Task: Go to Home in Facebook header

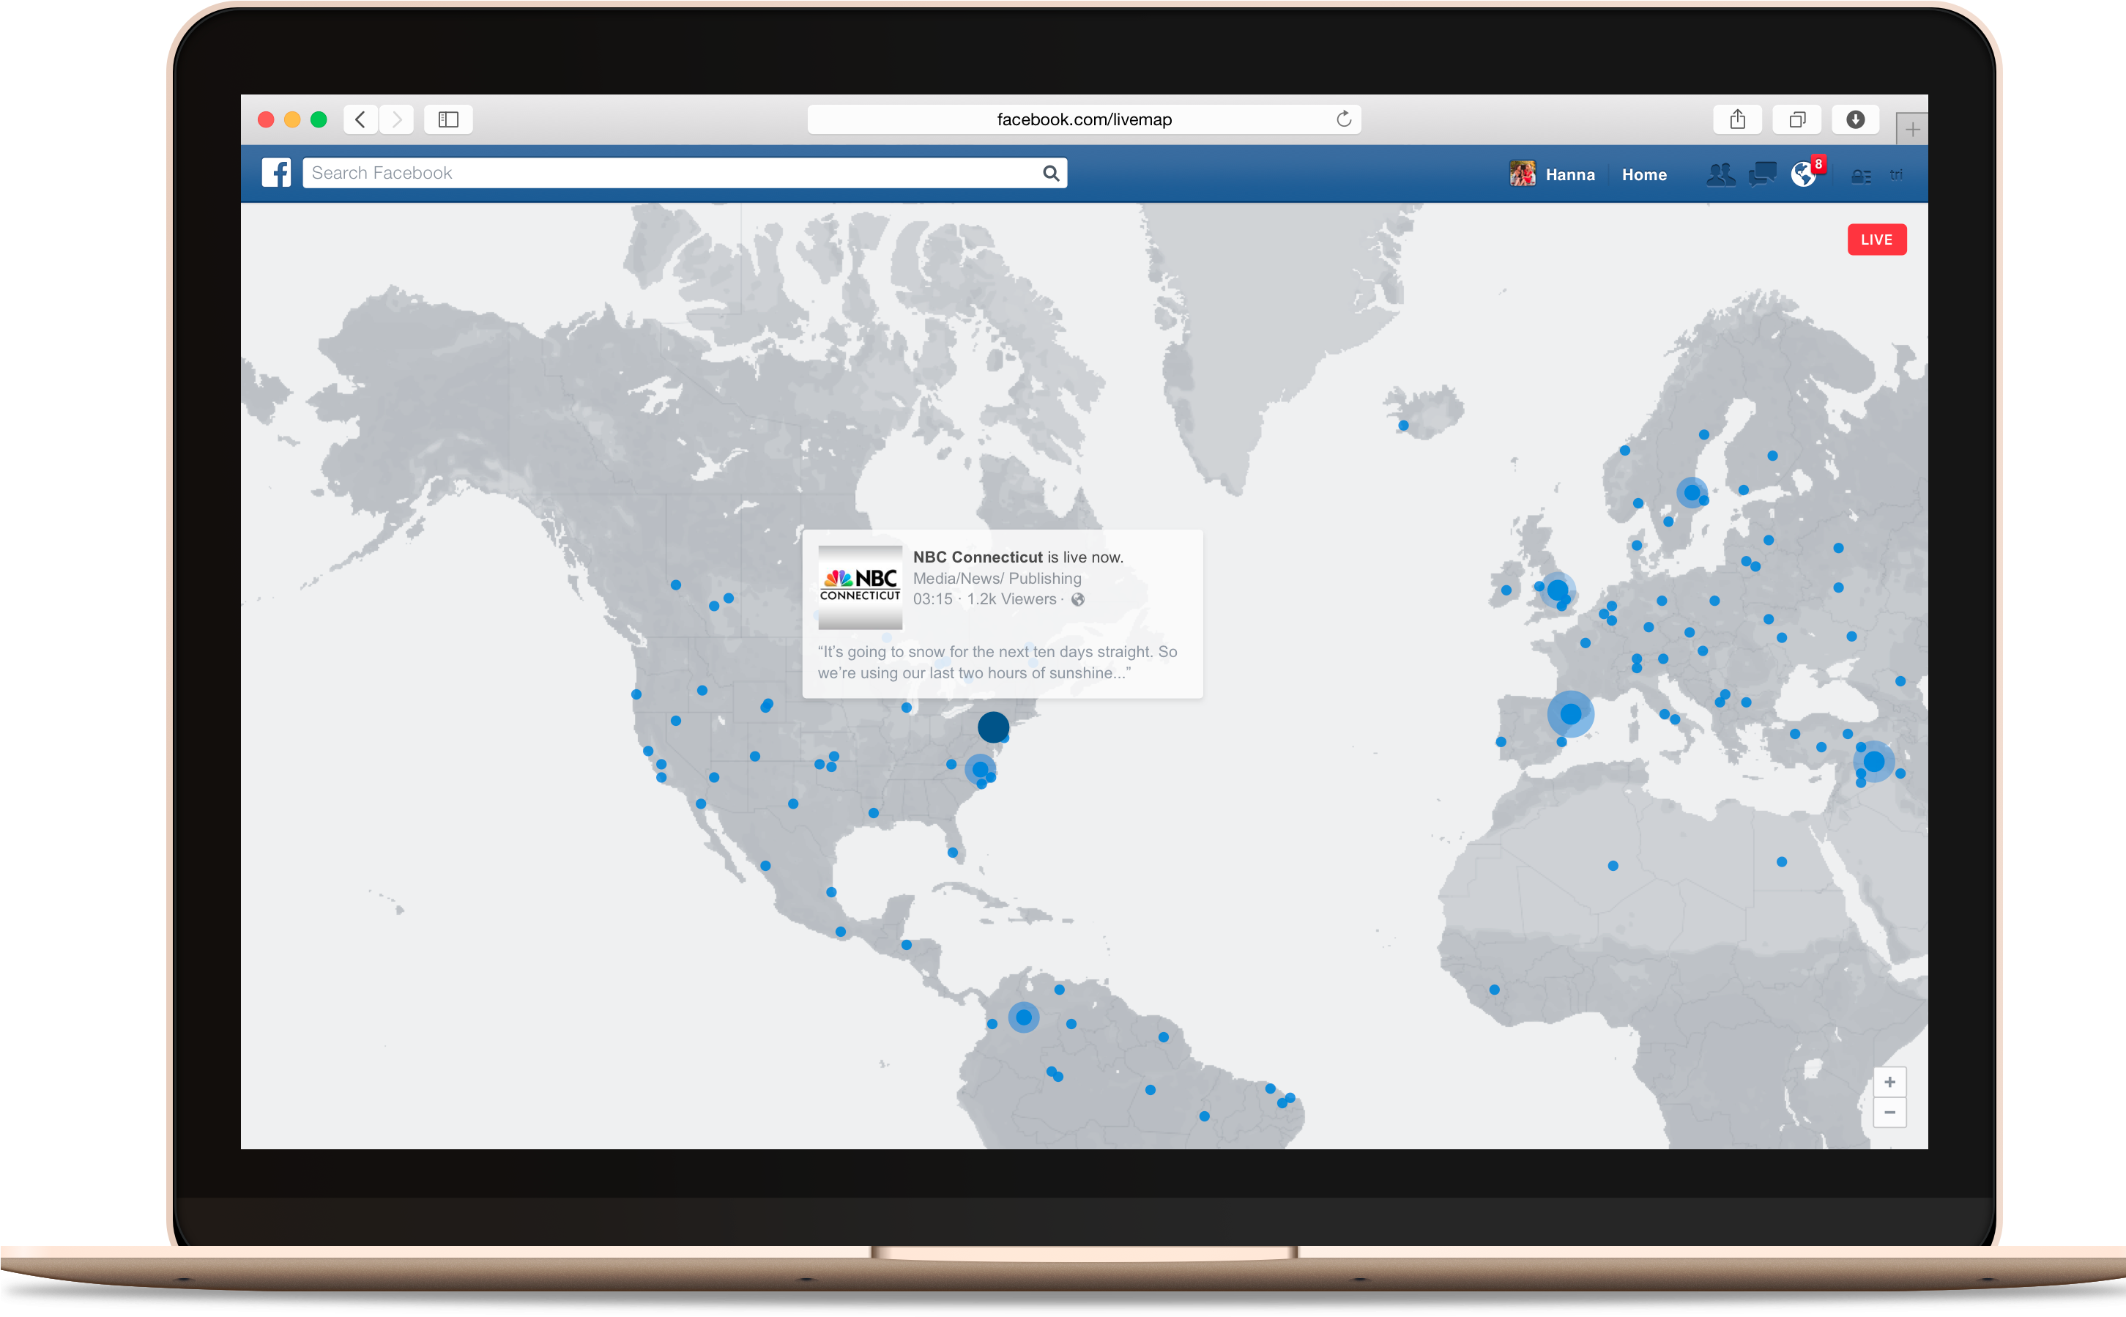Action: (1643, 174)
